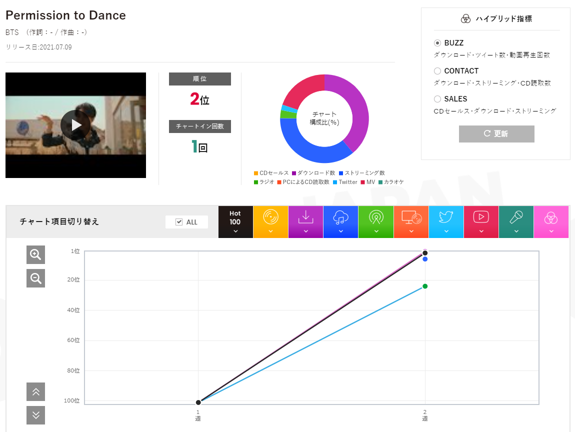
Task: Toggle the orange PC CD lookup chart icon
Action: click(x=411, y=217)
